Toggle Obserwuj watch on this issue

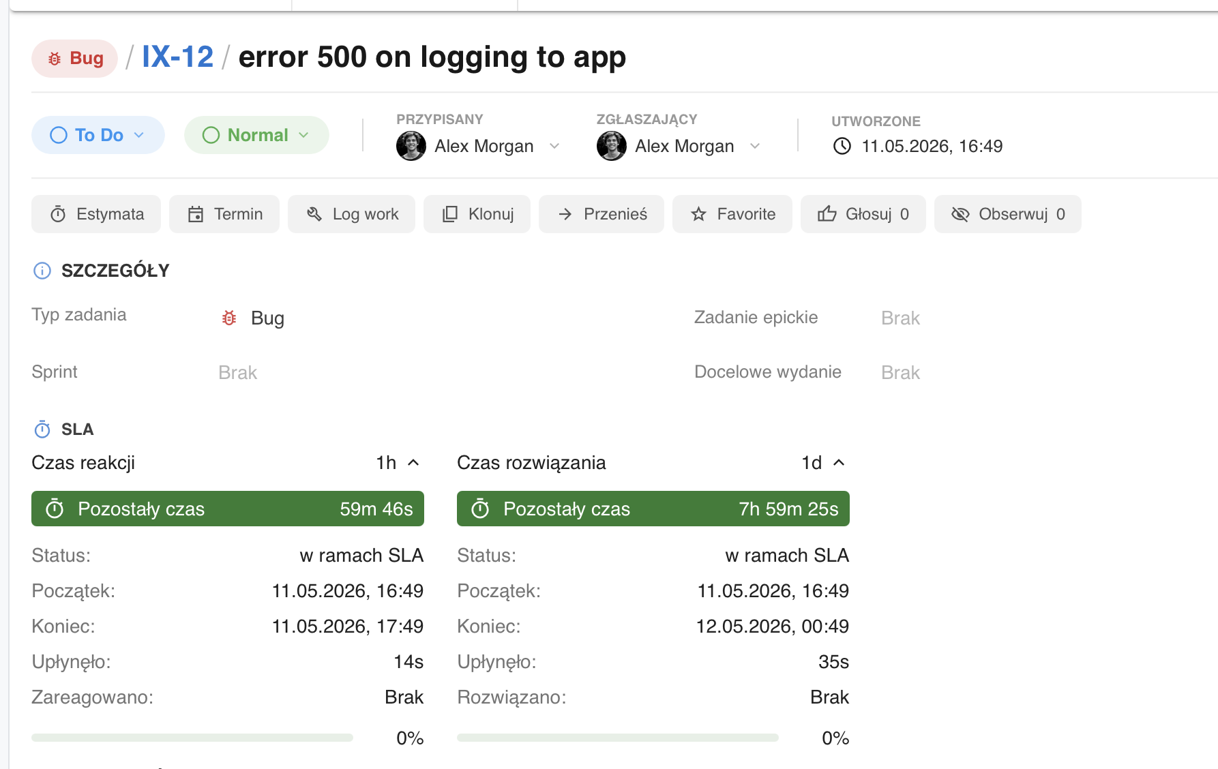1008,214
